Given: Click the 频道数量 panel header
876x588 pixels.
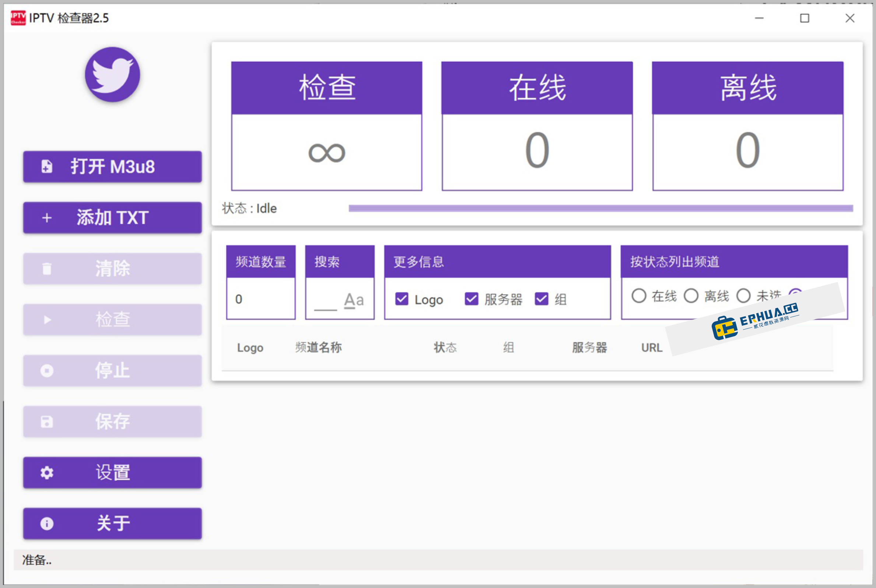Looking at the screenshot, I should pos(261,261).
